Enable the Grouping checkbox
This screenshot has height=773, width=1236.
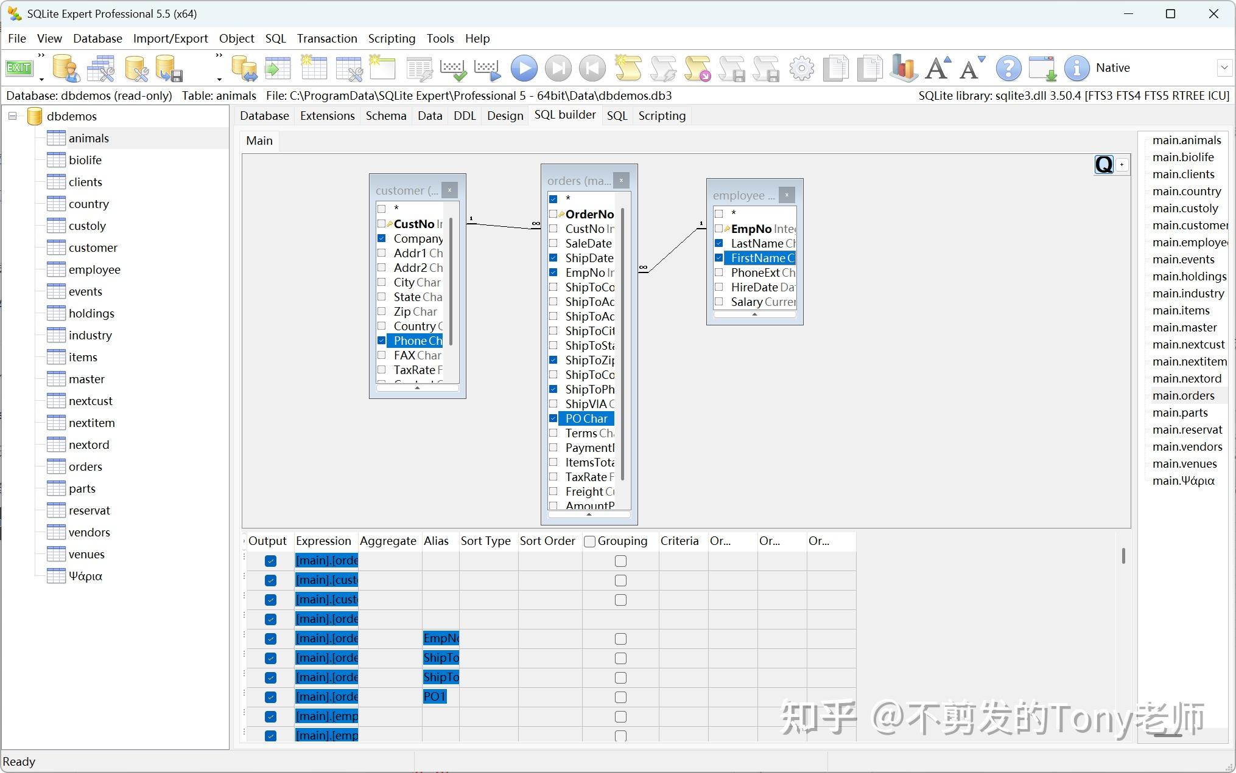pyautogui.click(x=589, y=541)
